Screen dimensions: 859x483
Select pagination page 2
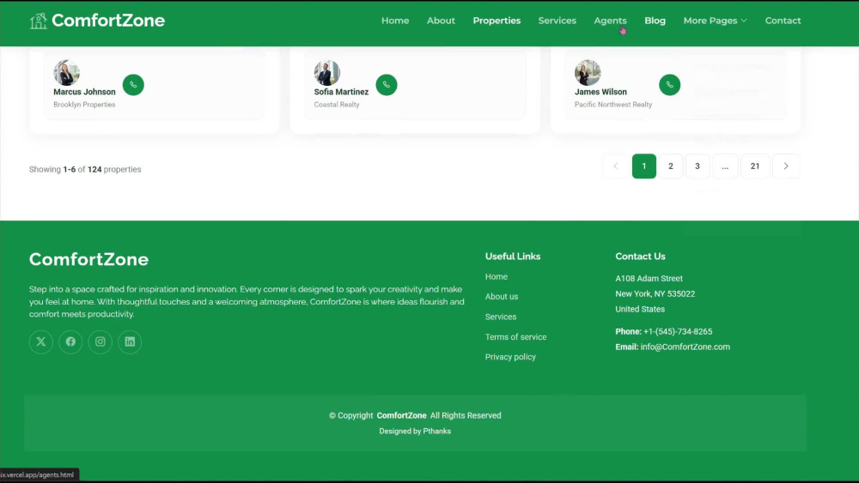pos(671,166)
